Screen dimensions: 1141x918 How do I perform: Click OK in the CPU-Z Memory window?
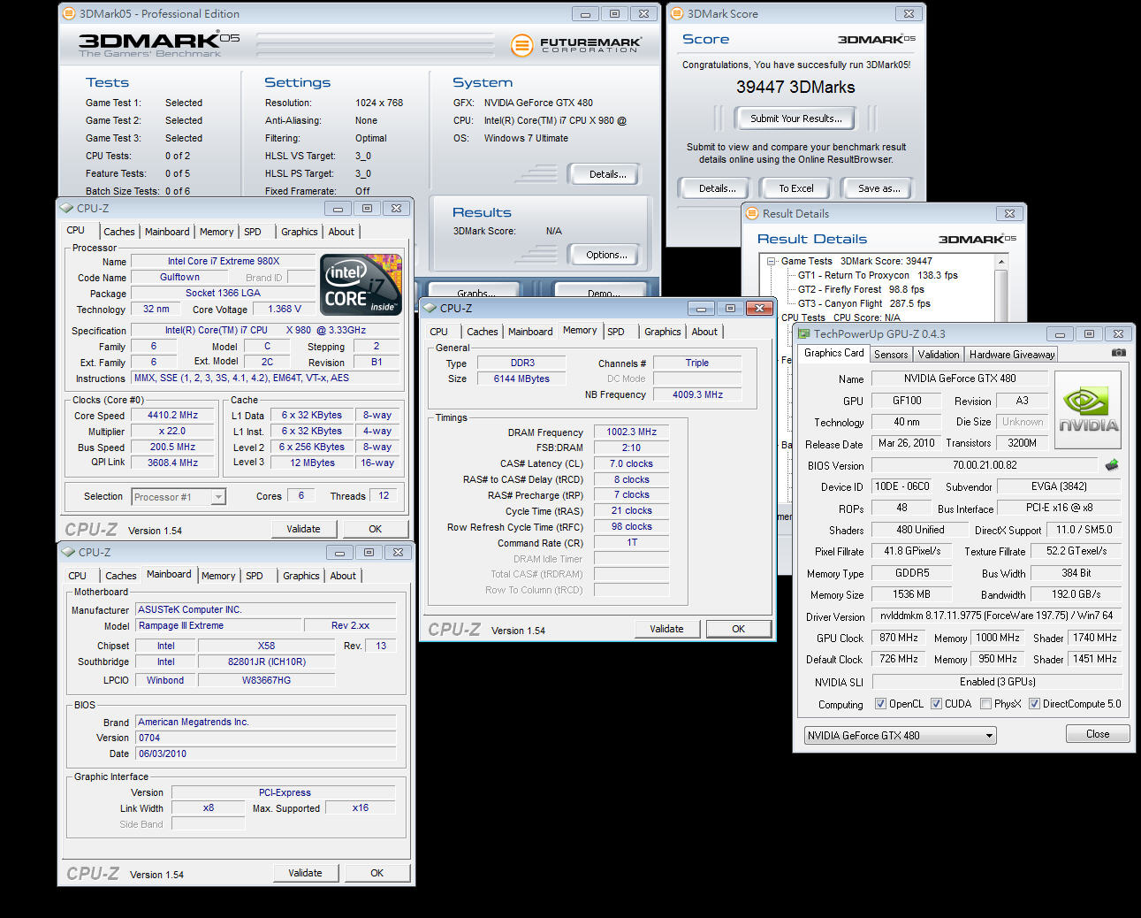(739, 629)
